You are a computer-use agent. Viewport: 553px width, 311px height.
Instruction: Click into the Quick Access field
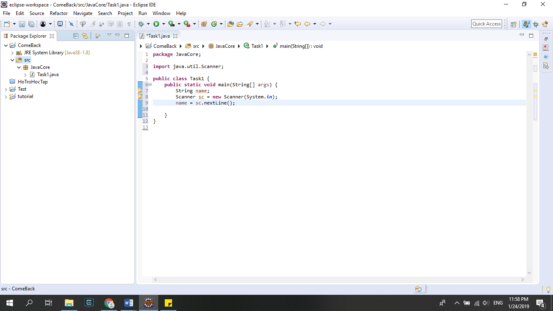tap(487, 24)
